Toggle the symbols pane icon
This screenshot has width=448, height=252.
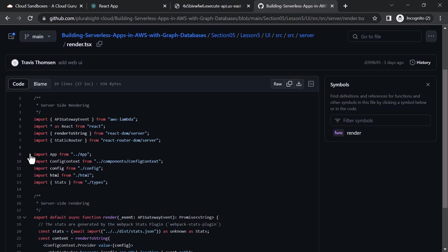coord(311,84)
